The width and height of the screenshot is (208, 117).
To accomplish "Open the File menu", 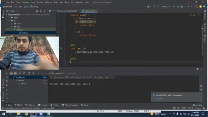I will click(8, 2).
